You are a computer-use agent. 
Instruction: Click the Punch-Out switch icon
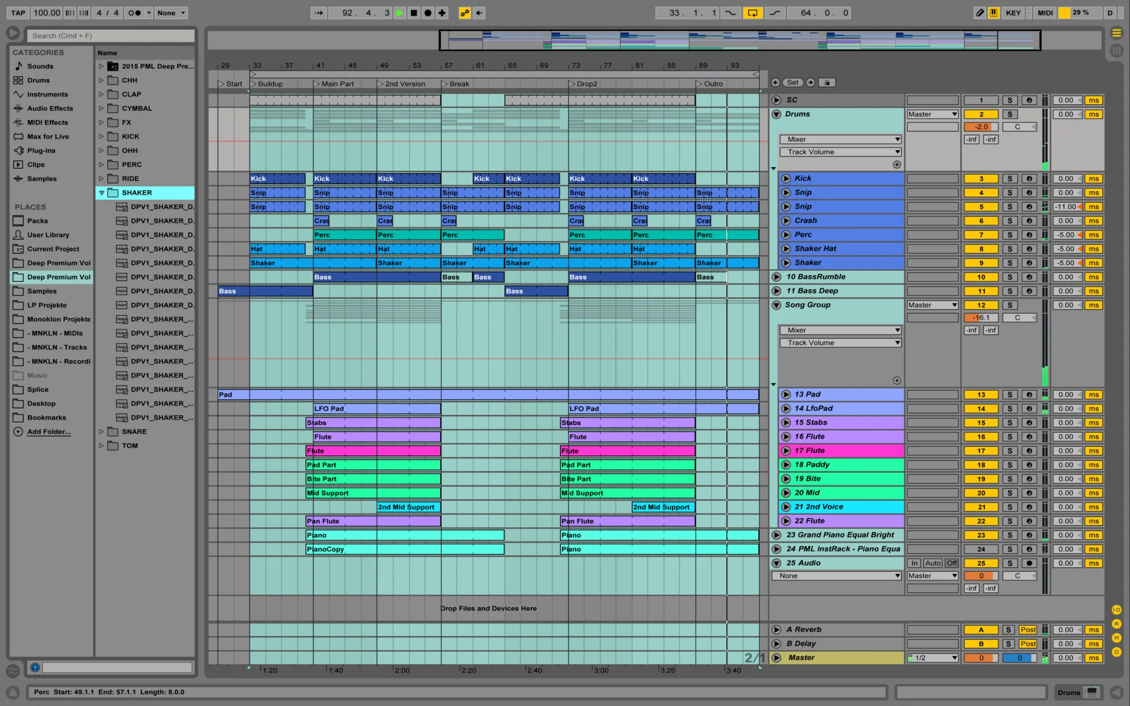(x=775, y=13)
